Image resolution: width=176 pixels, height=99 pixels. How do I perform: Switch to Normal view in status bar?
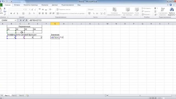pos(150,98)
